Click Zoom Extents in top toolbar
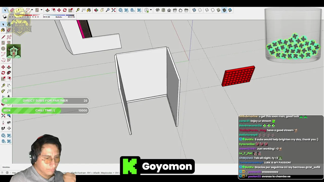Viewport: 324px width, 182px height. pos(114,10)
